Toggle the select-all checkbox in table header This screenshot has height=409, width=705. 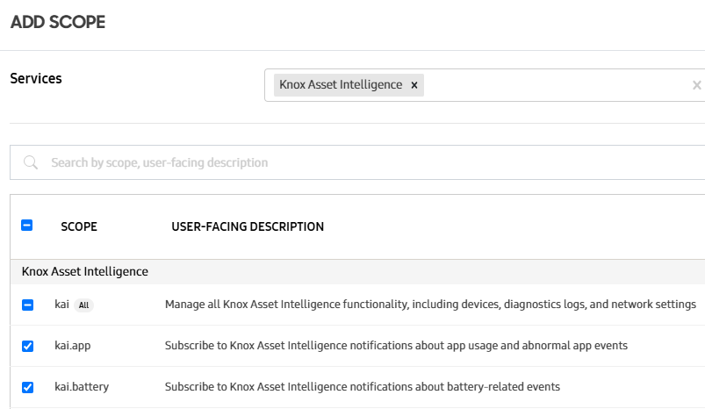pyautogui.click(x=27, y=226)
